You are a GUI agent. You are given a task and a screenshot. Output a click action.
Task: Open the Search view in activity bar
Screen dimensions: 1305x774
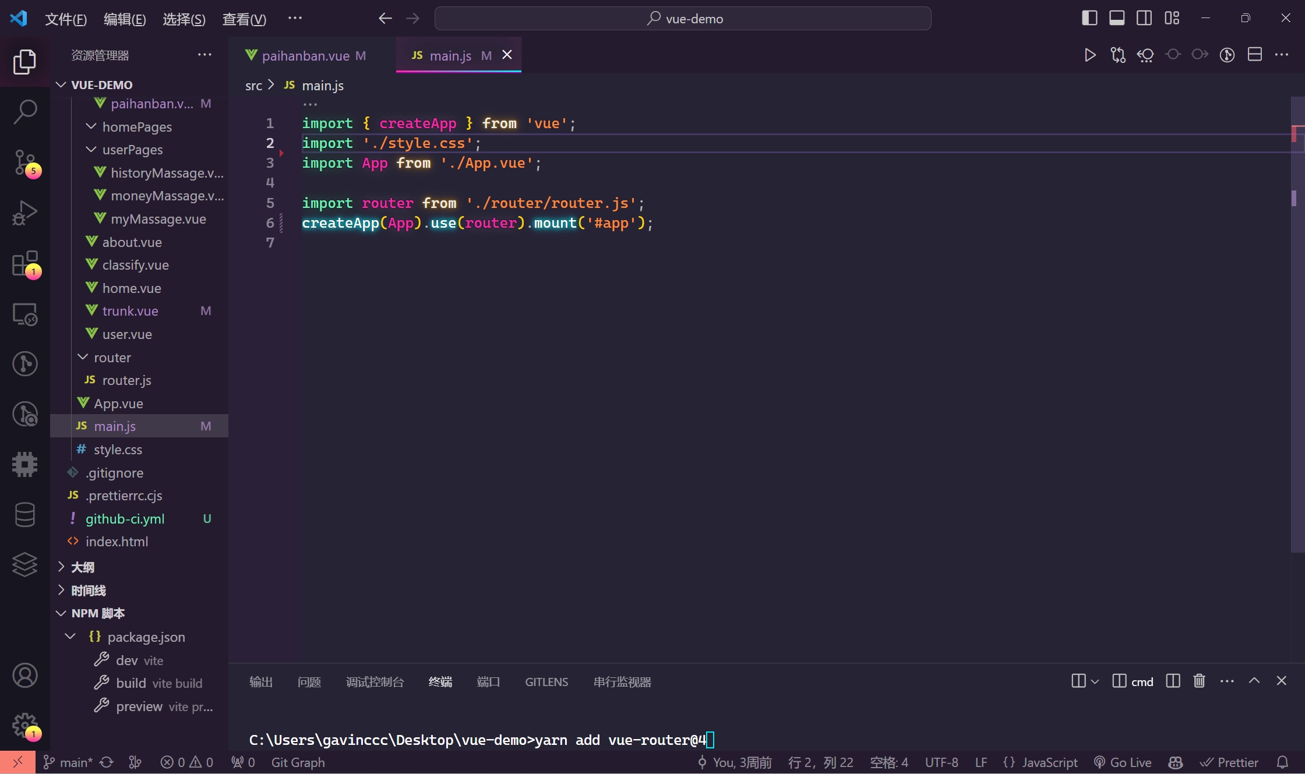[x=24, y=111]
